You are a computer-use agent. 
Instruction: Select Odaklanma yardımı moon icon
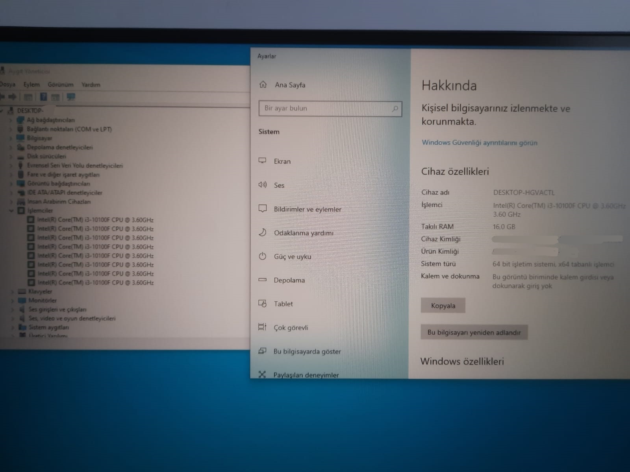[262, 232]
